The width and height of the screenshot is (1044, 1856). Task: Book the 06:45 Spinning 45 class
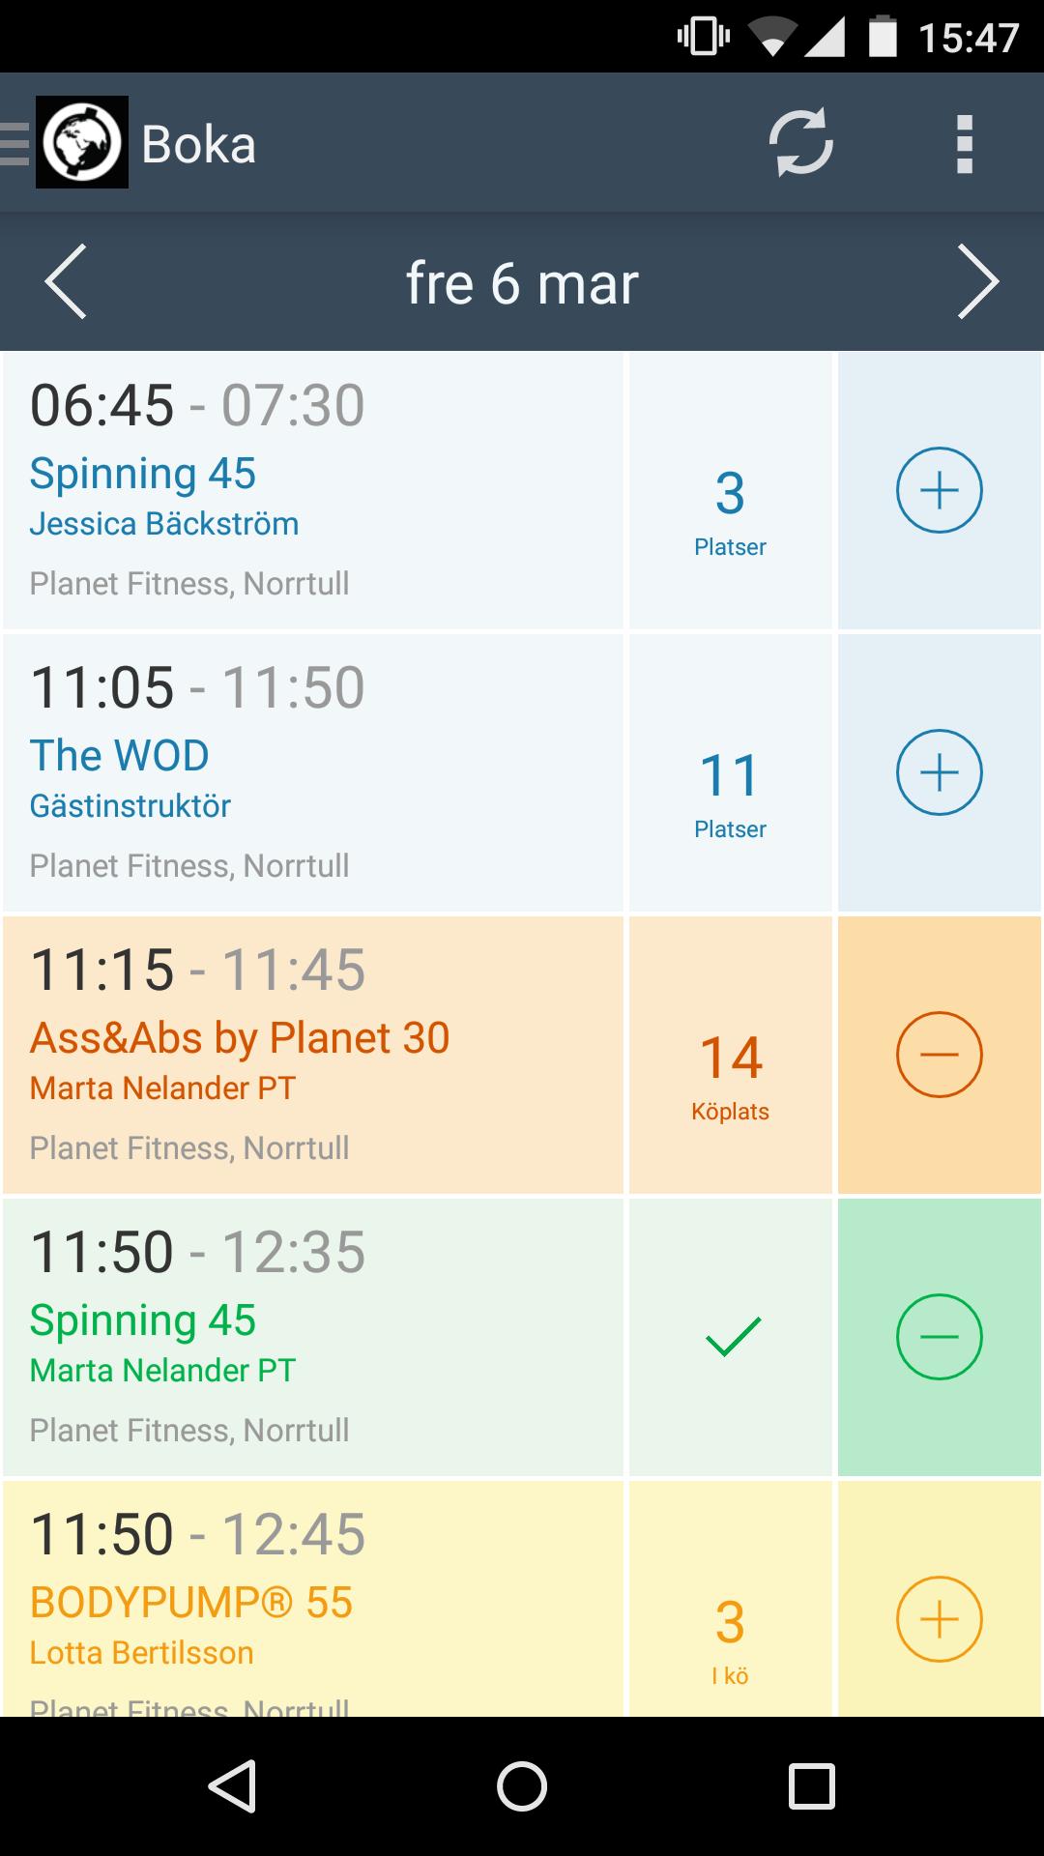tap(939, 490)
